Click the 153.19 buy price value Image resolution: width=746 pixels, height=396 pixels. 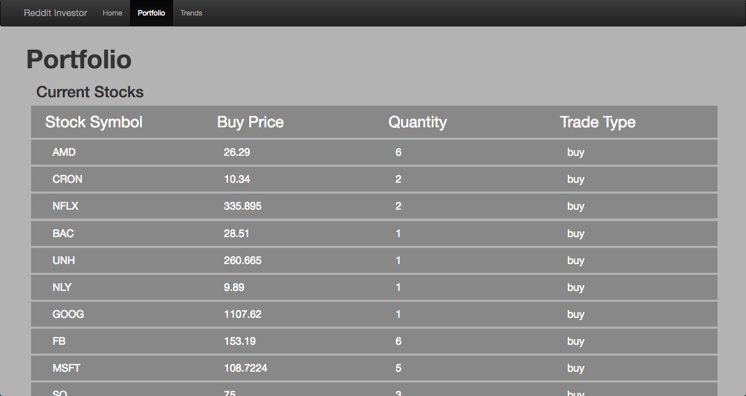[240, 341]
